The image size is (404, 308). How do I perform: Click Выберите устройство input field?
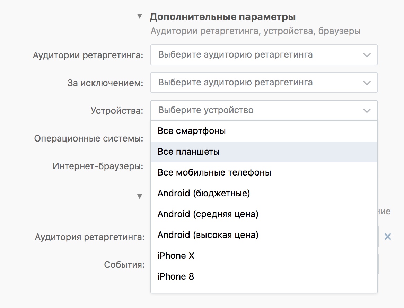point(256,110)
